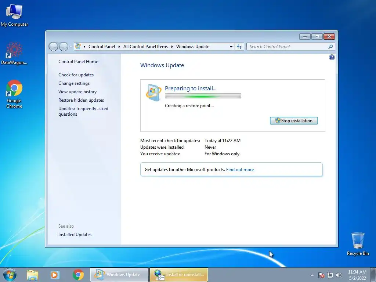
Task: Open the DataWagon desktop shortcut
Action: (14, 53)
